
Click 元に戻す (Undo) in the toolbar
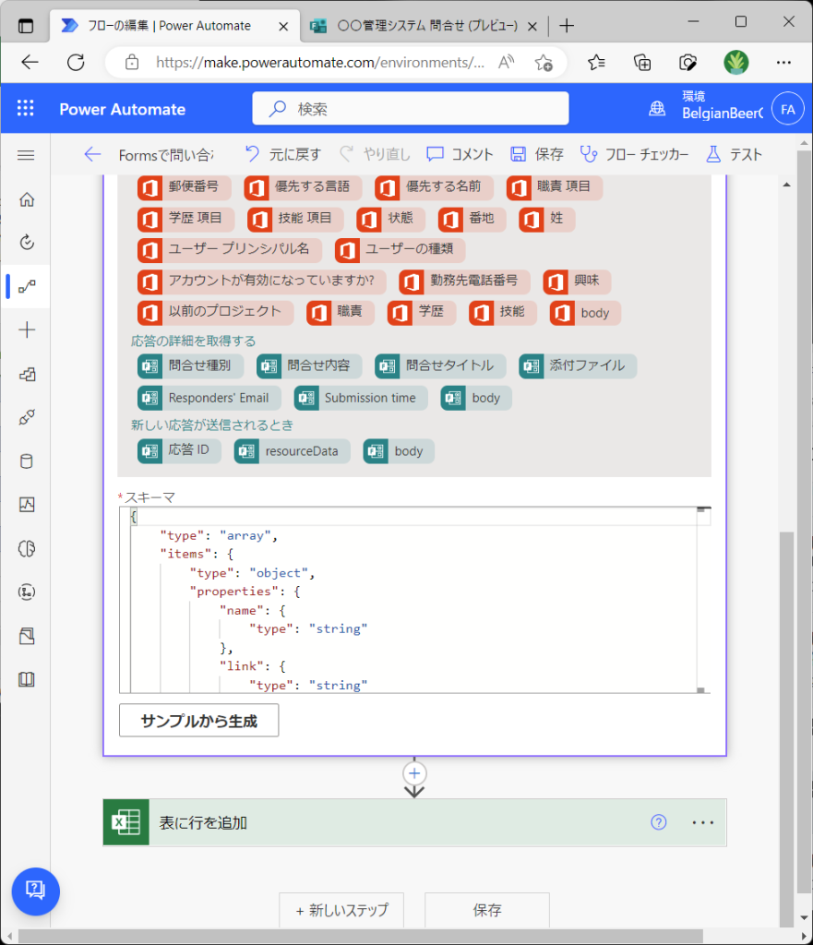[x=283, y=154]
